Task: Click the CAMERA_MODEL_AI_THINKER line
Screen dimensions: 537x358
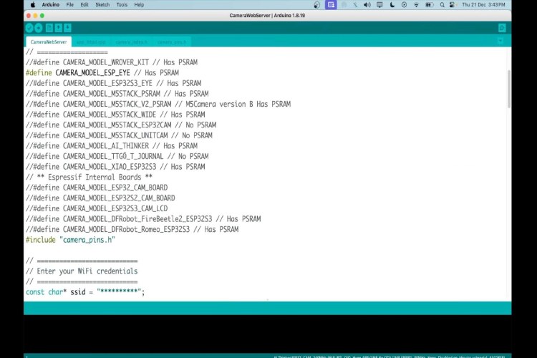Action: click(x=111, y=146)
